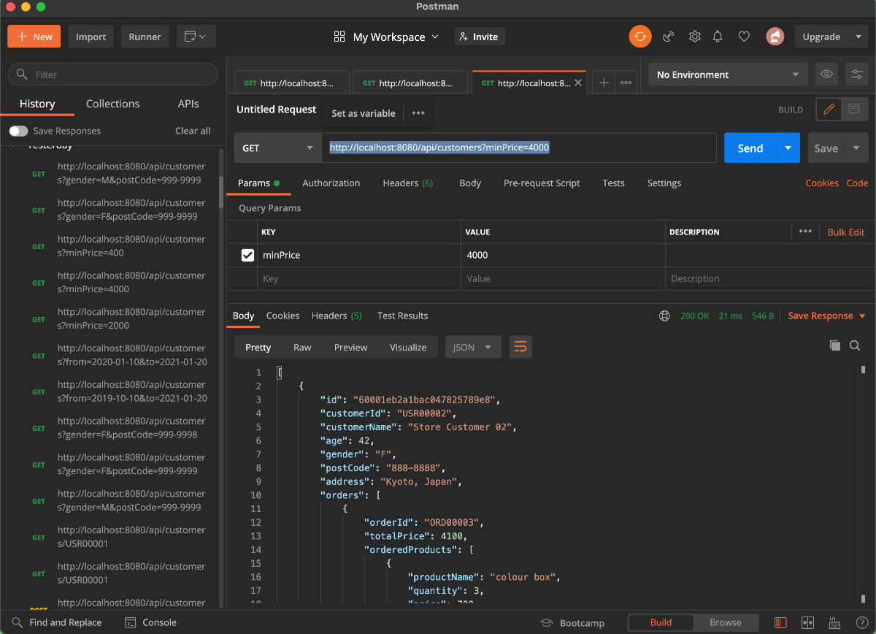Switch to Build mode
876x634 pixels.
661,622
